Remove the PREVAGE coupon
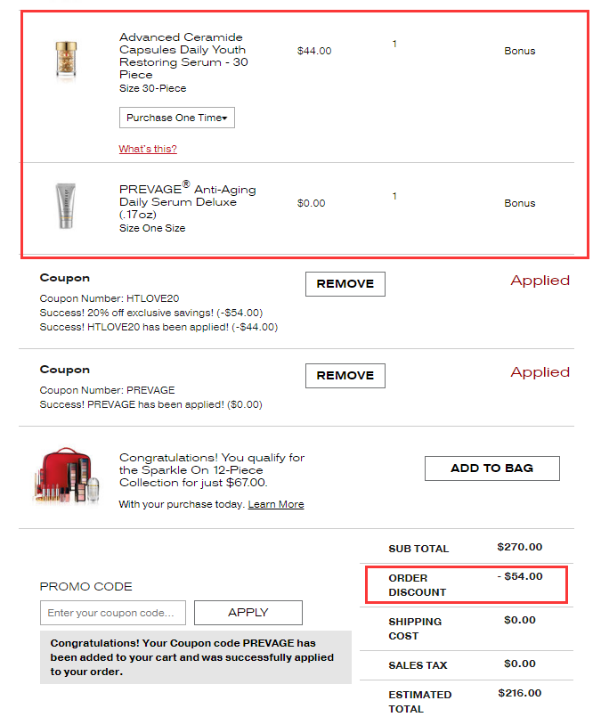 (x=345, y=376)
